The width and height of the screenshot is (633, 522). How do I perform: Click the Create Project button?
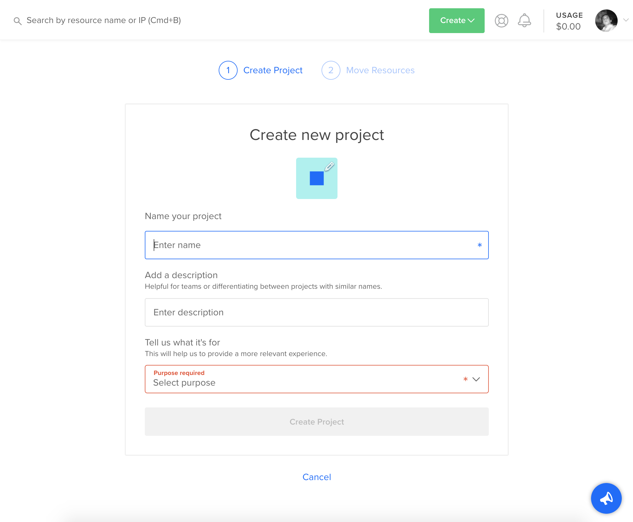point(316,421)
